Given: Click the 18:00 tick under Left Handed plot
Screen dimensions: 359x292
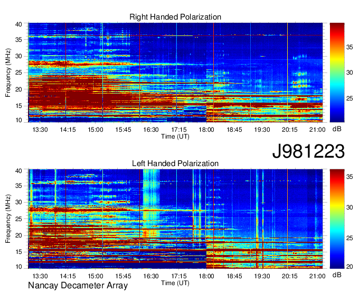Looking at the screenshot, I should pos(206,276).
